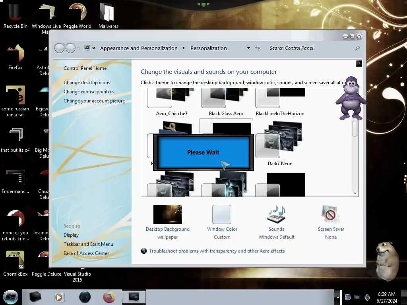This screenshot has width=407, height=305.
Task: Go forward in Control Panel navigation
Action: [70, 48]
